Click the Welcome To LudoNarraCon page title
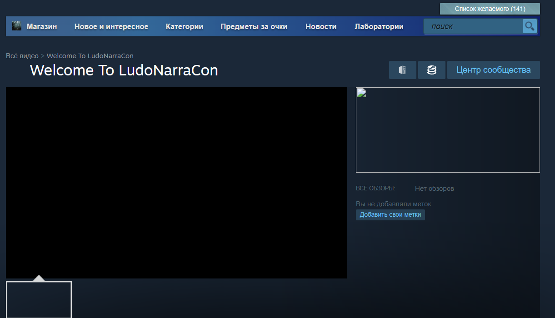This screenshot has height=318, width=555. point(124,70)
